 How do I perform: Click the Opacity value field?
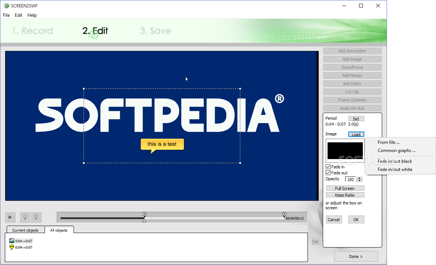[x=351, y=179]
